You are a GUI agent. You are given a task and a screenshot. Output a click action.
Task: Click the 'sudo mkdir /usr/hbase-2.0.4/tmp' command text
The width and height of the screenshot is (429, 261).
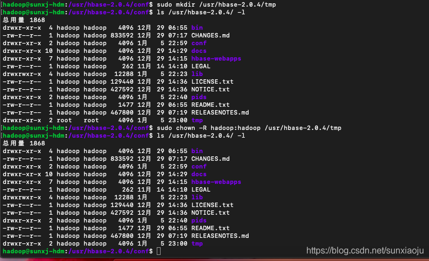point(216,4)
